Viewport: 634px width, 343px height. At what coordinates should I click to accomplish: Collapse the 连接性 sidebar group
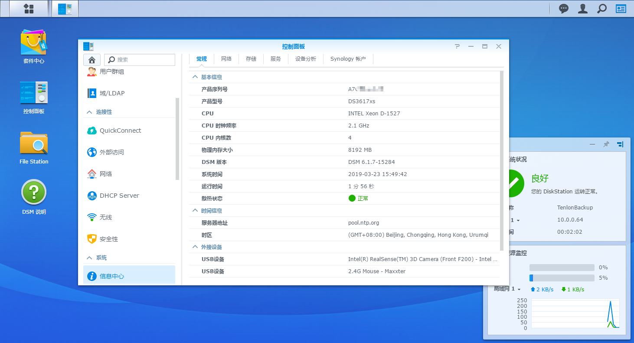(90, 112)
